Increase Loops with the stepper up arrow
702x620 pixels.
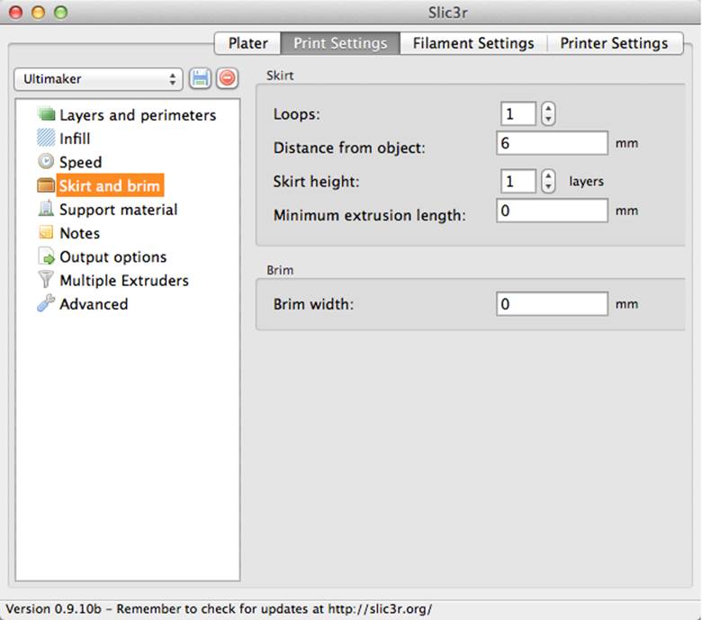[x=548, y=108]
